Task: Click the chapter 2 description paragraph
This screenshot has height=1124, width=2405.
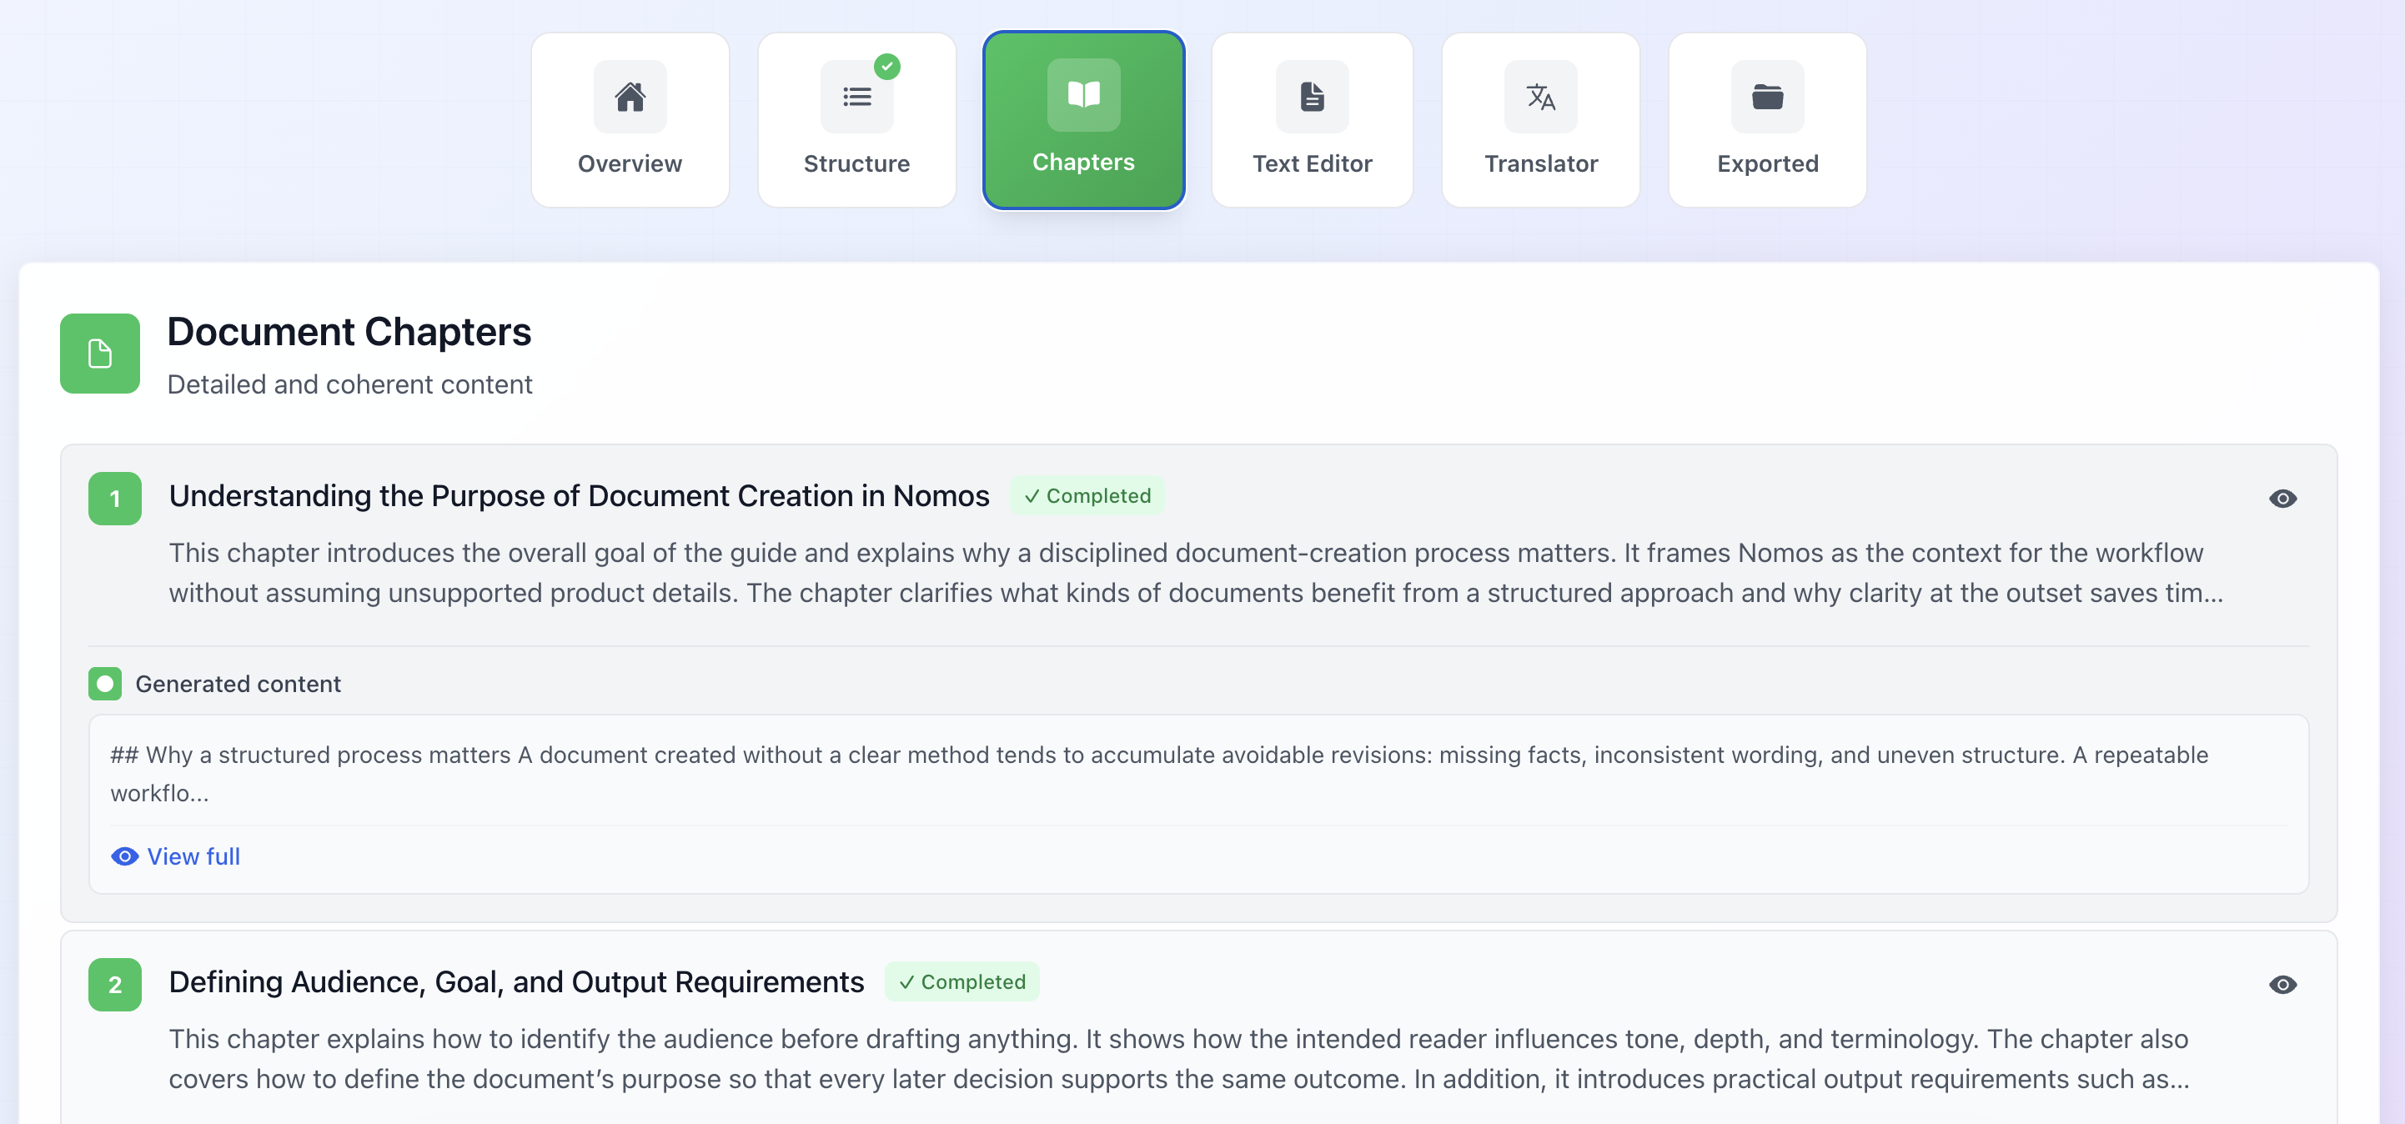Action: coord(1179,1059)
